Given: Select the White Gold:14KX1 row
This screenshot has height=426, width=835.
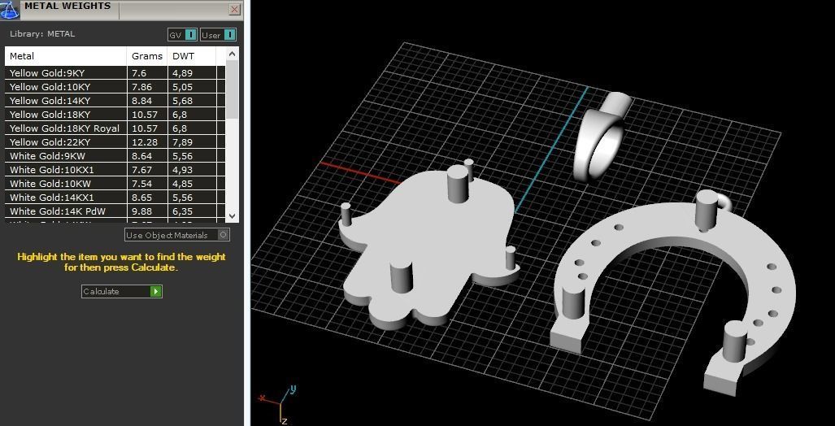Looking at the screenshot, I should pos(115,198).
